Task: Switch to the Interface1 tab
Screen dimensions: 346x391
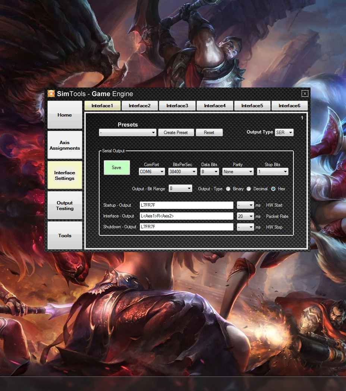Action: 103,105
